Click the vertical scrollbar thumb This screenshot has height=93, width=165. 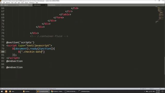coord(164,66)
